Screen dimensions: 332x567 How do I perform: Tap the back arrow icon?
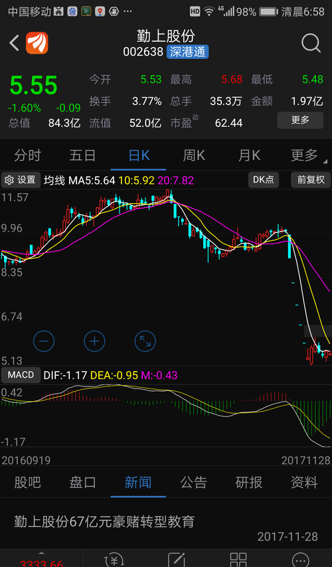pyautogui.click(x=14, y=43)
